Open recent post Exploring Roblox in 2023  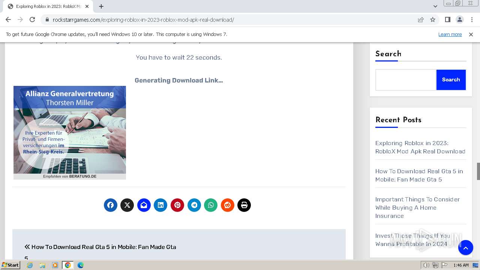420,147
